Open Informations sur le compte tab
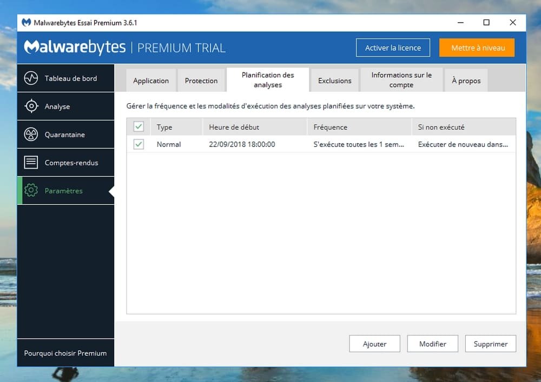Screen dimensions: 541x382 click(x=401, y=80)
